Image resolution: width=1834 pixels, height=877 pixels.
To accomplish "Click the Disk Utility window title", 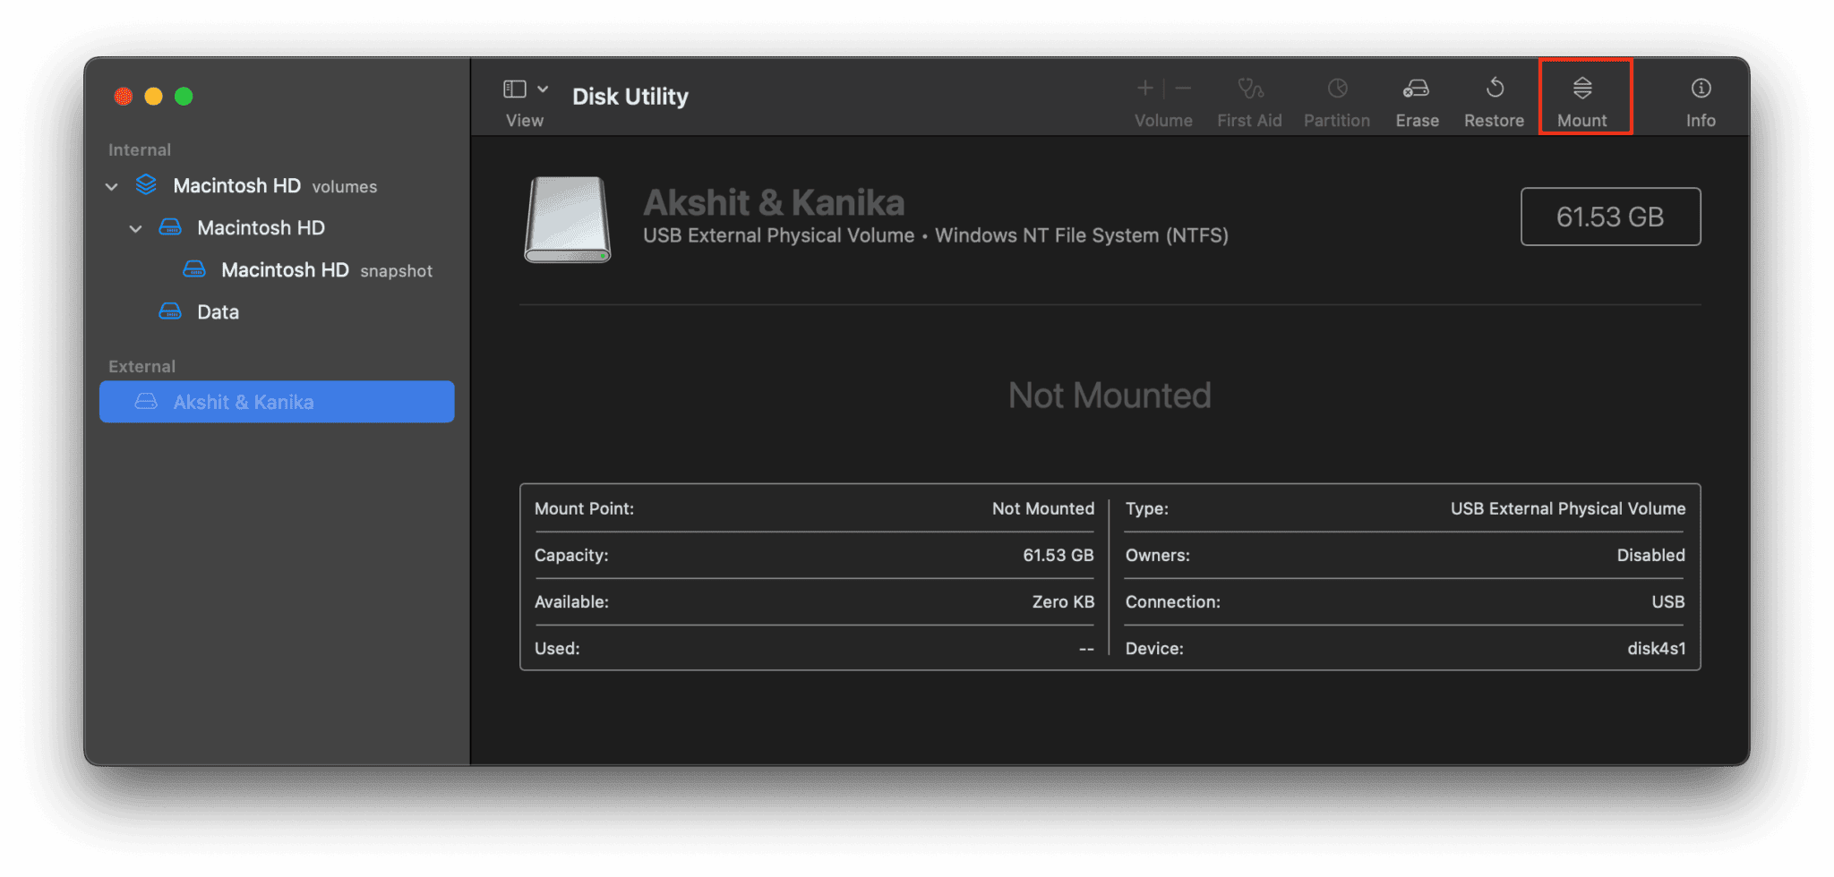I will [630, 96].
